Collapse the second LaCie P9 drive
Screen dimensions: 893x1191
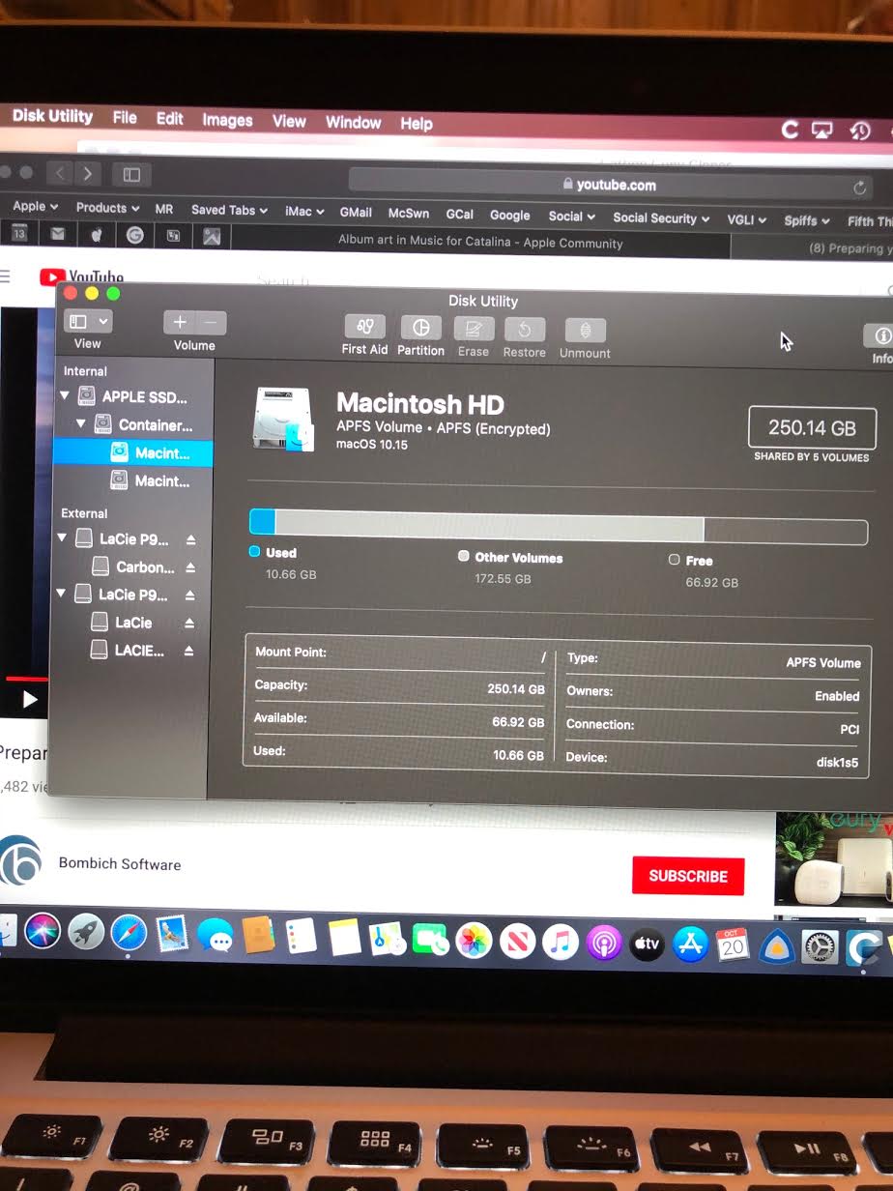[x=63, y=594]
